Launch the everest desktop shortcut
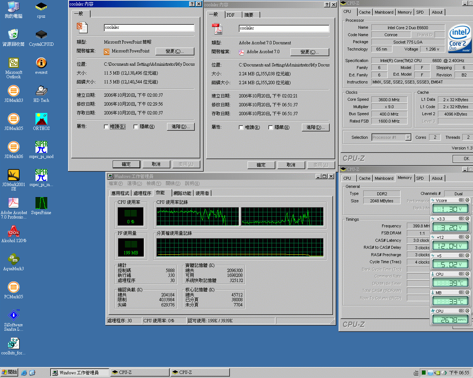473x378 pixels. coord(41,66)
